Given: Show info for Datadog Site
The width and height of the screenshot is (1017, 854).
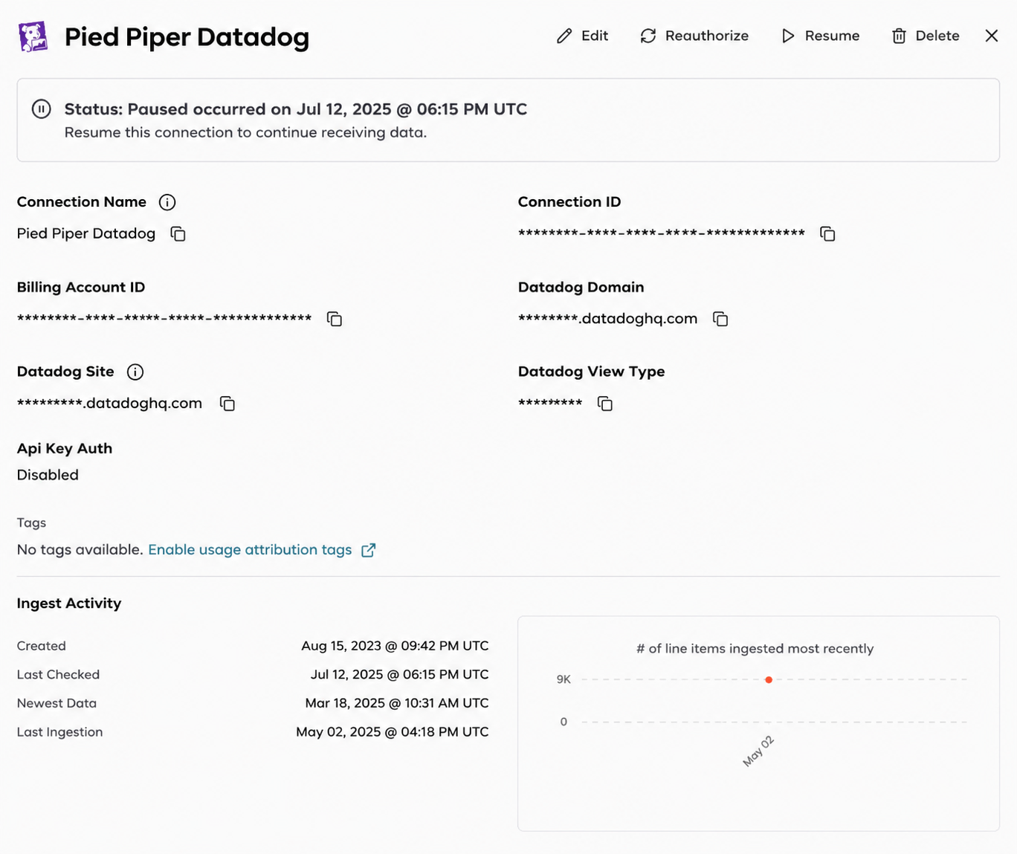Looking at the screenshot, I should point(135,372).
